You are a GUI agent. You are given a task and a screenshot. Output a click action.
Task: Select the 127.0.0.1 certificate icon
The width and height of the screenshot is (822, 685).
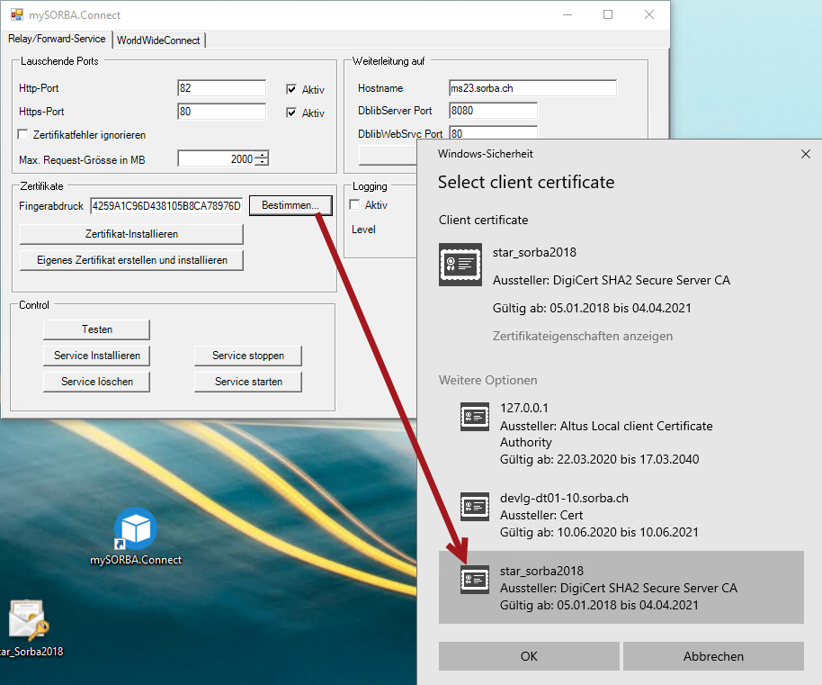[x=475, y=417]
